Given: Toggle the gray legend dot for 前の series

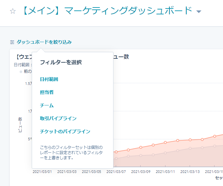Looking at the screenshot, I should [x=21, y=71].
